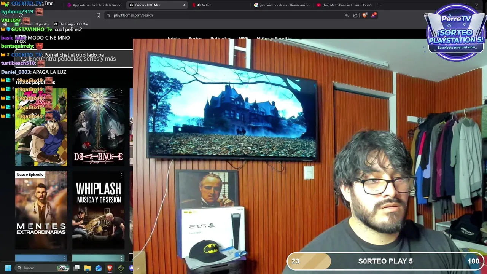Screen dimensions: 487x274
Task: Open the Death Note poster
Action: point(98,127)
